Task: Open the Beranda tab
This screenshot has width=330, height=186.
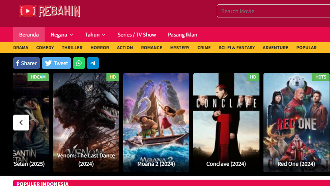Action: click(x=29, y=35)
